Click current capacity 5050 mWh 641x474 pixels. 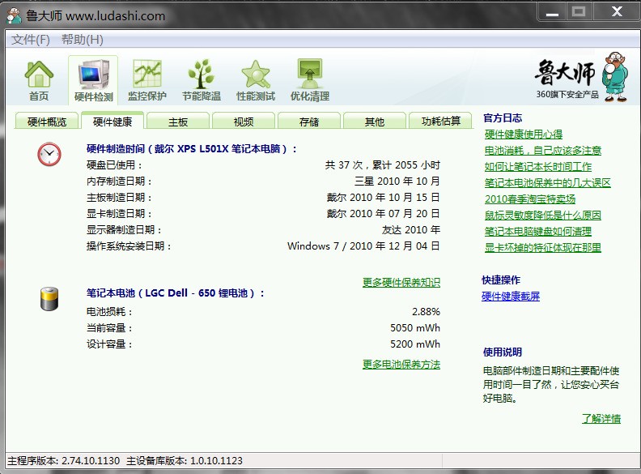[x=415, y=328]
